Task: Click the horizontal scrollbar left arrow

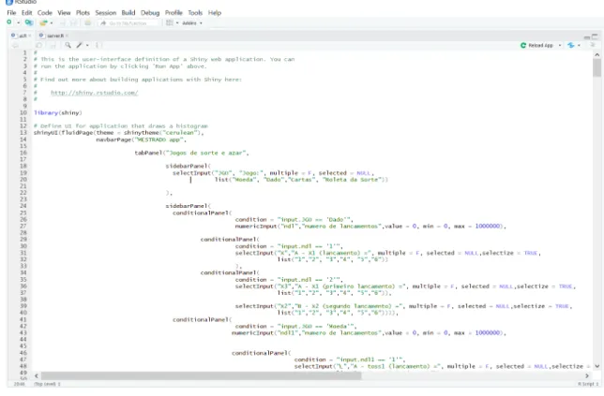Action: pos(37,376)
